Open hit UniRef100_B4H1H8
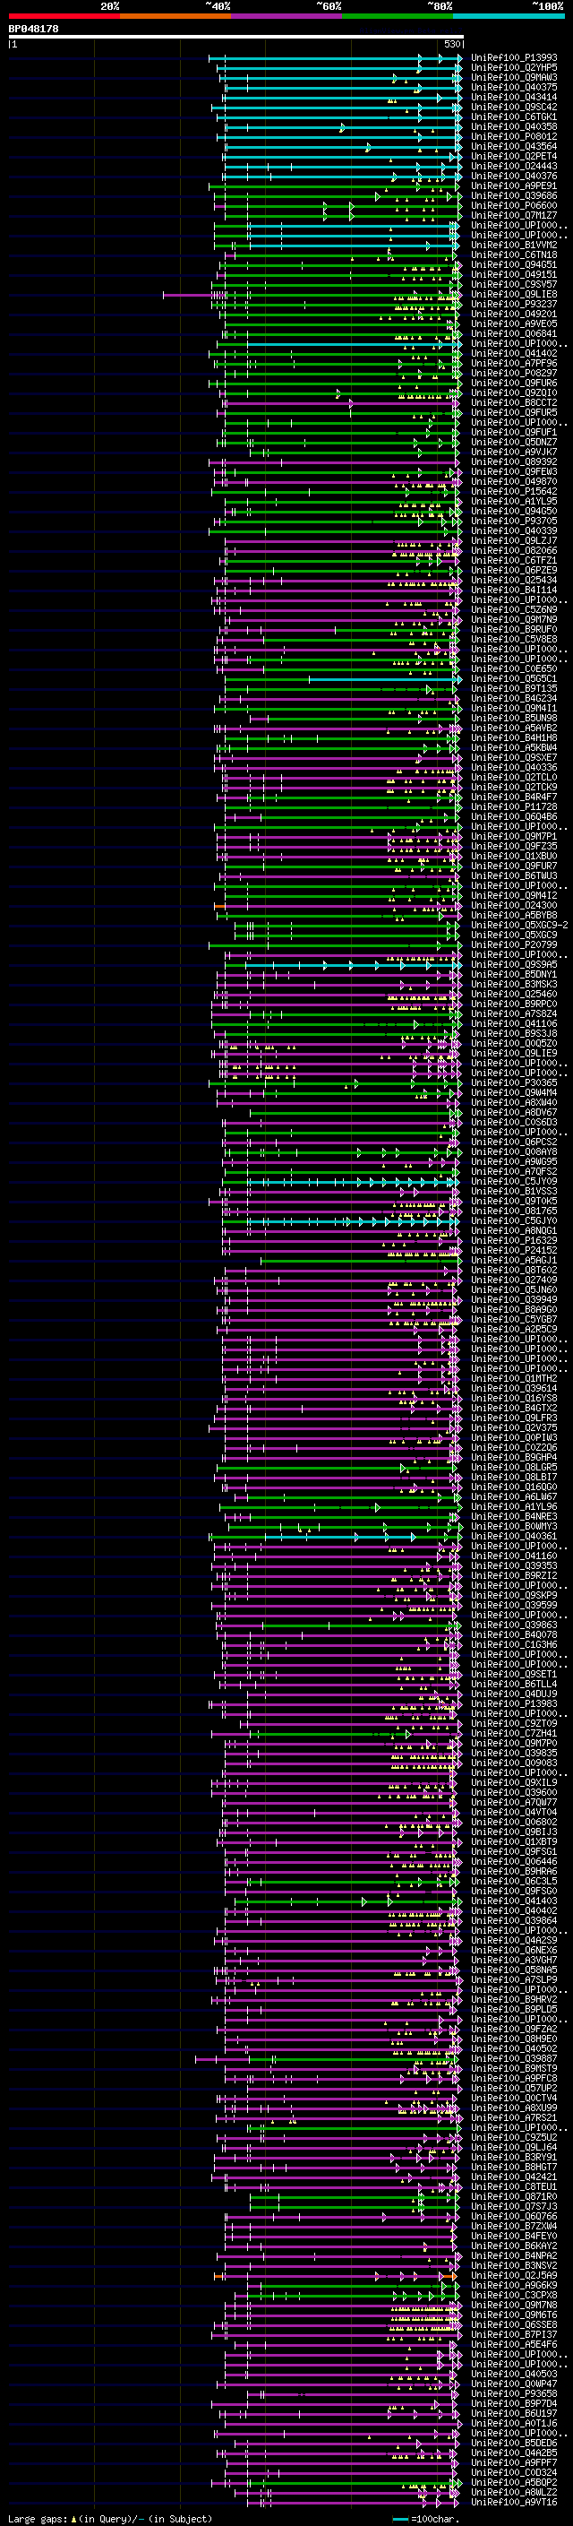Image resolution: width=573 pixels, height=2526 pixels. click(x=513, y=737)
